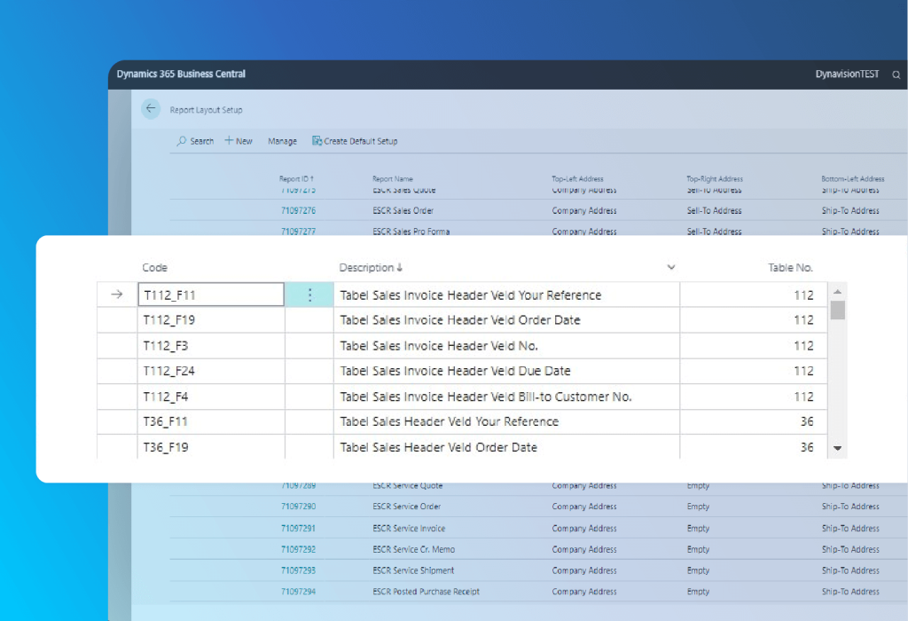Select the Code input field showing T112_F11
Screen dimensions: 908x621
[x=210, y=294]
